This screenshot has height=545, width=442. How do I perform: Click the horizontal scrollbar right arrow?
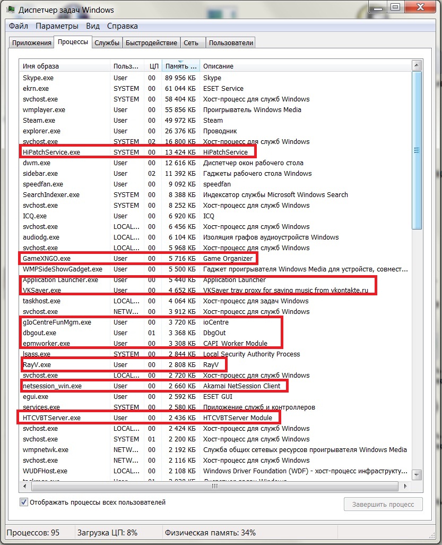(x=405, y=486)
